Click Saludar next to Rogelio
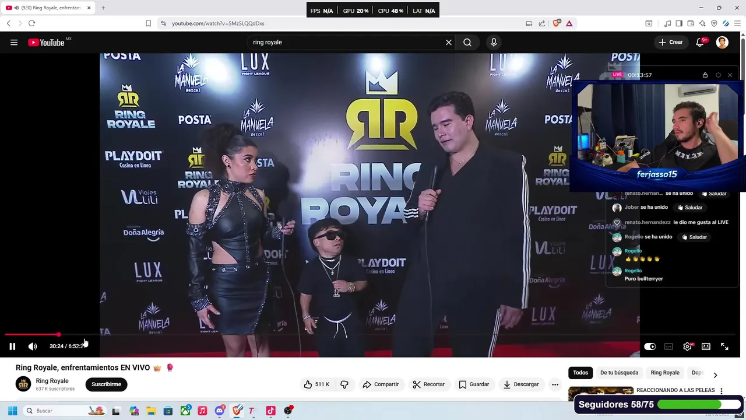 [694, 237]
